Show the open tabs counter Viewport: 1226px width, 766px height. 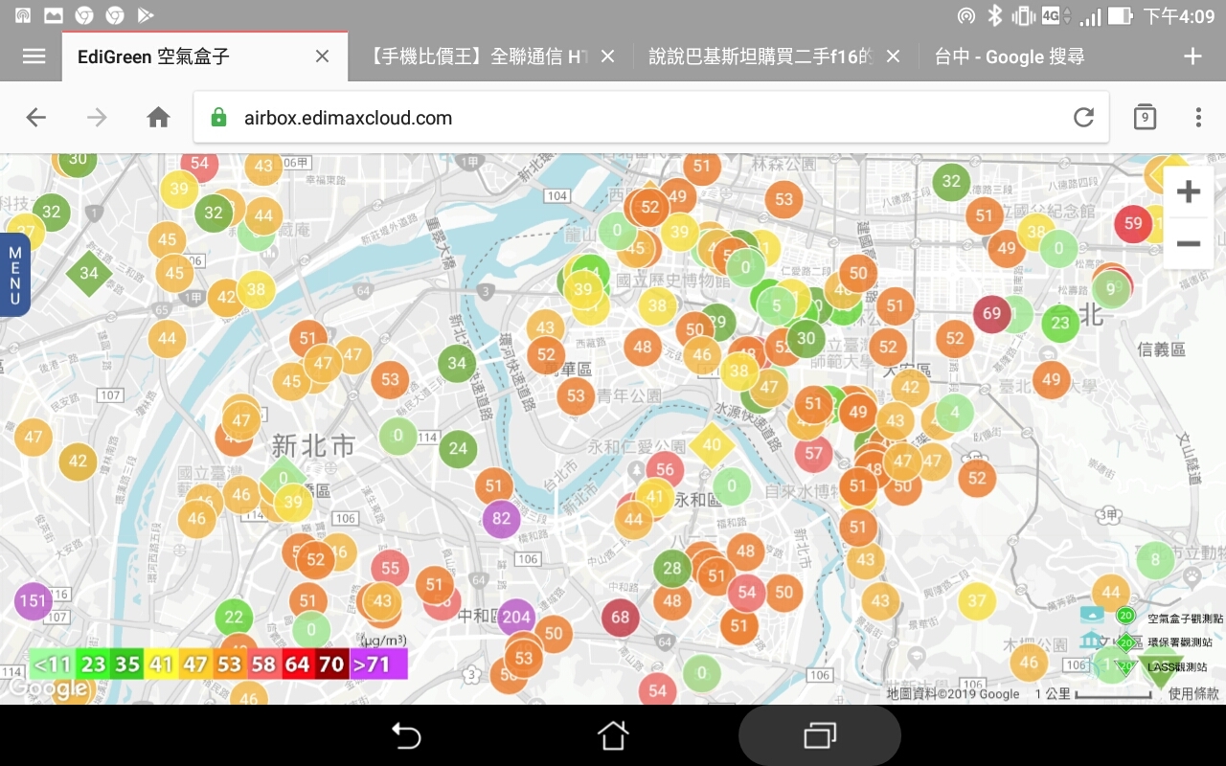tap(1144, 117)
